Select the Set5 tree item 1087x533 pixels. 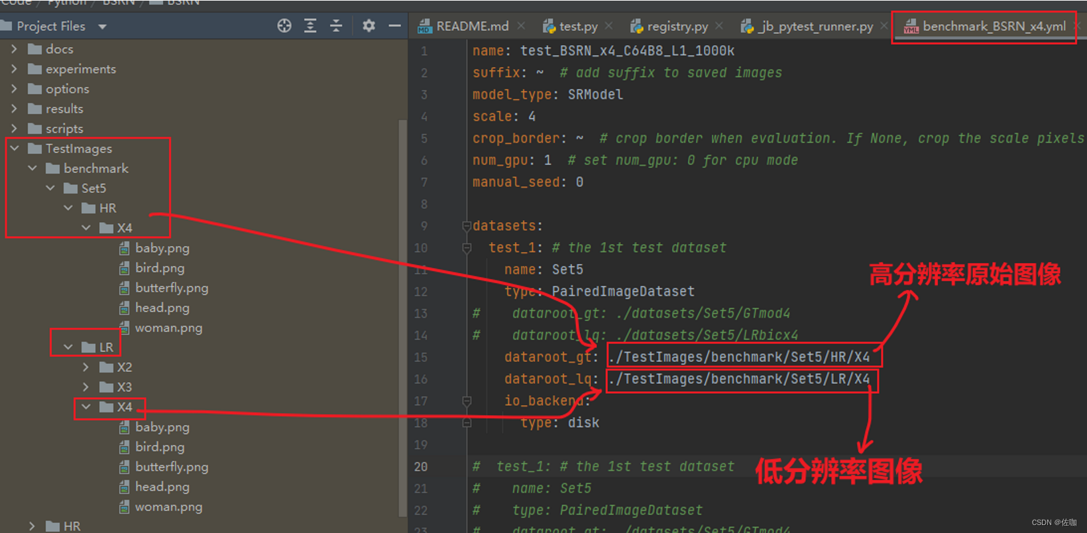click(93, 188)
